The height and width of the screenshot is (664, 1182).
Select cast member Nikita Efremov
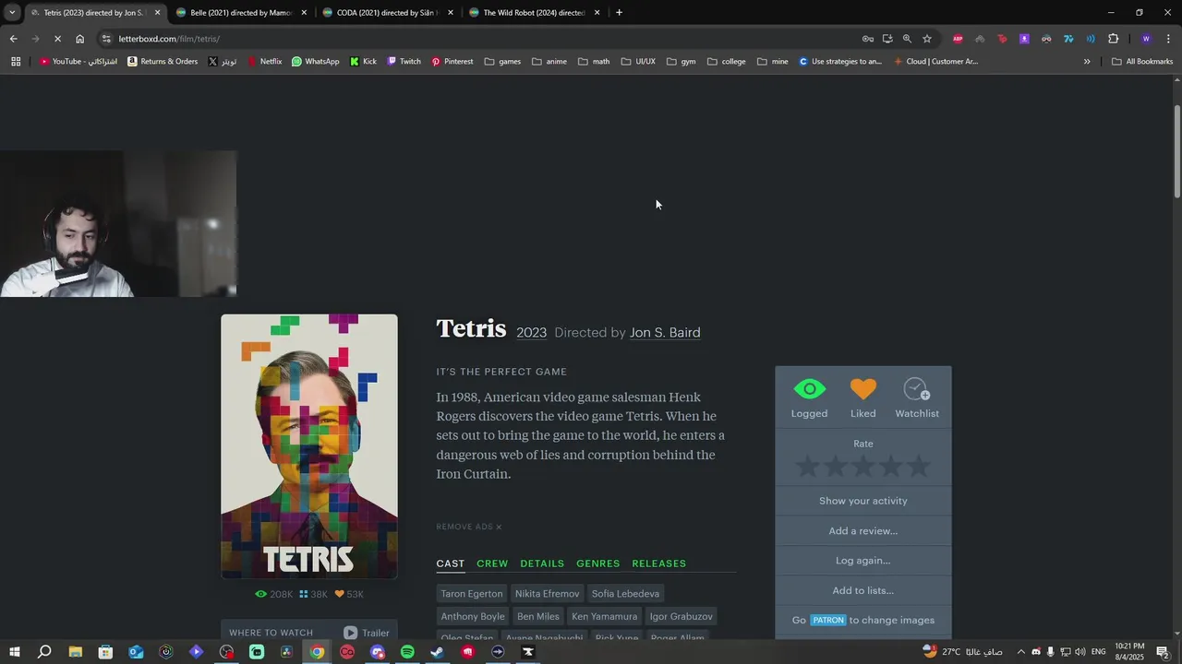pos(548,594)
